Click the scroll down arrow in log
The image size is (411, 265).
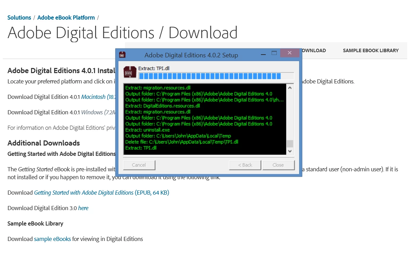290,151
